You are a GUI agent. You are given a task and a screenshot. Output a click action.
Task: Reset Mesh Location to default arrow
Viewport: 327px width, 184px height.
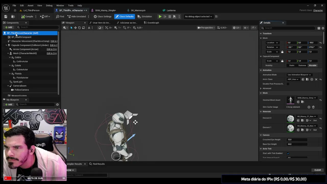pyautogui.click(x=321, y=43)
